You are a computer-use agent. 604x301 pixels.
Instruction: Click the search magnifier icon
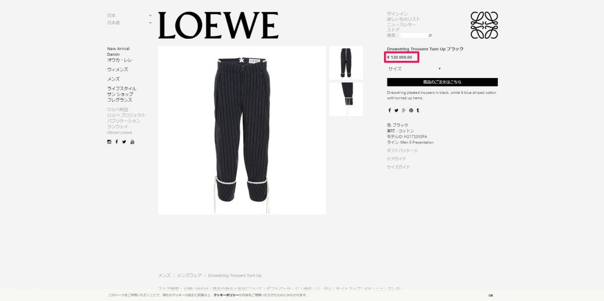[x=430, y=35]
